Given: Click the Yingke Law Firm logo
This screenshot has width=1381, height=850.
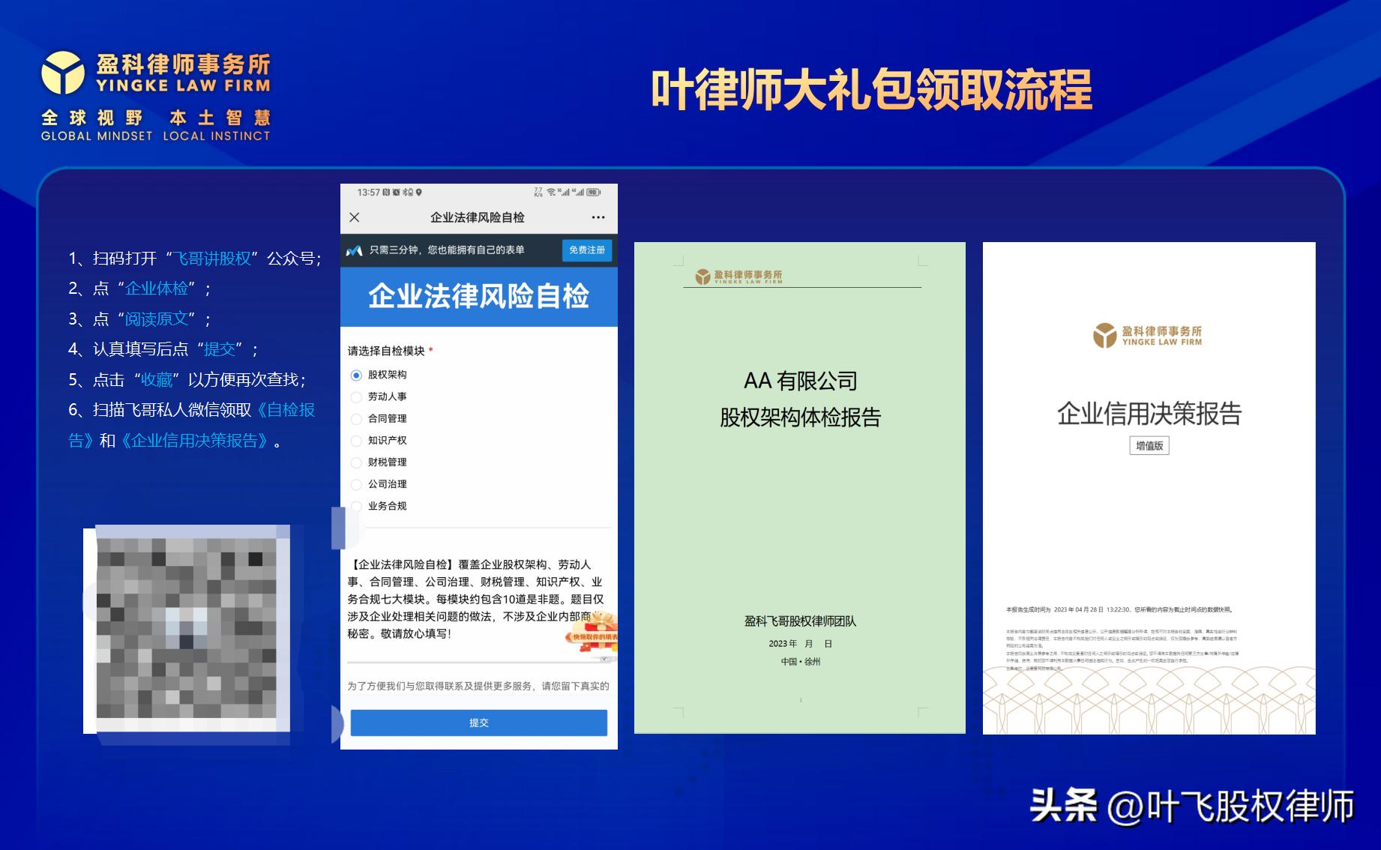Looking at the screenshot, I should click(157, 82).
